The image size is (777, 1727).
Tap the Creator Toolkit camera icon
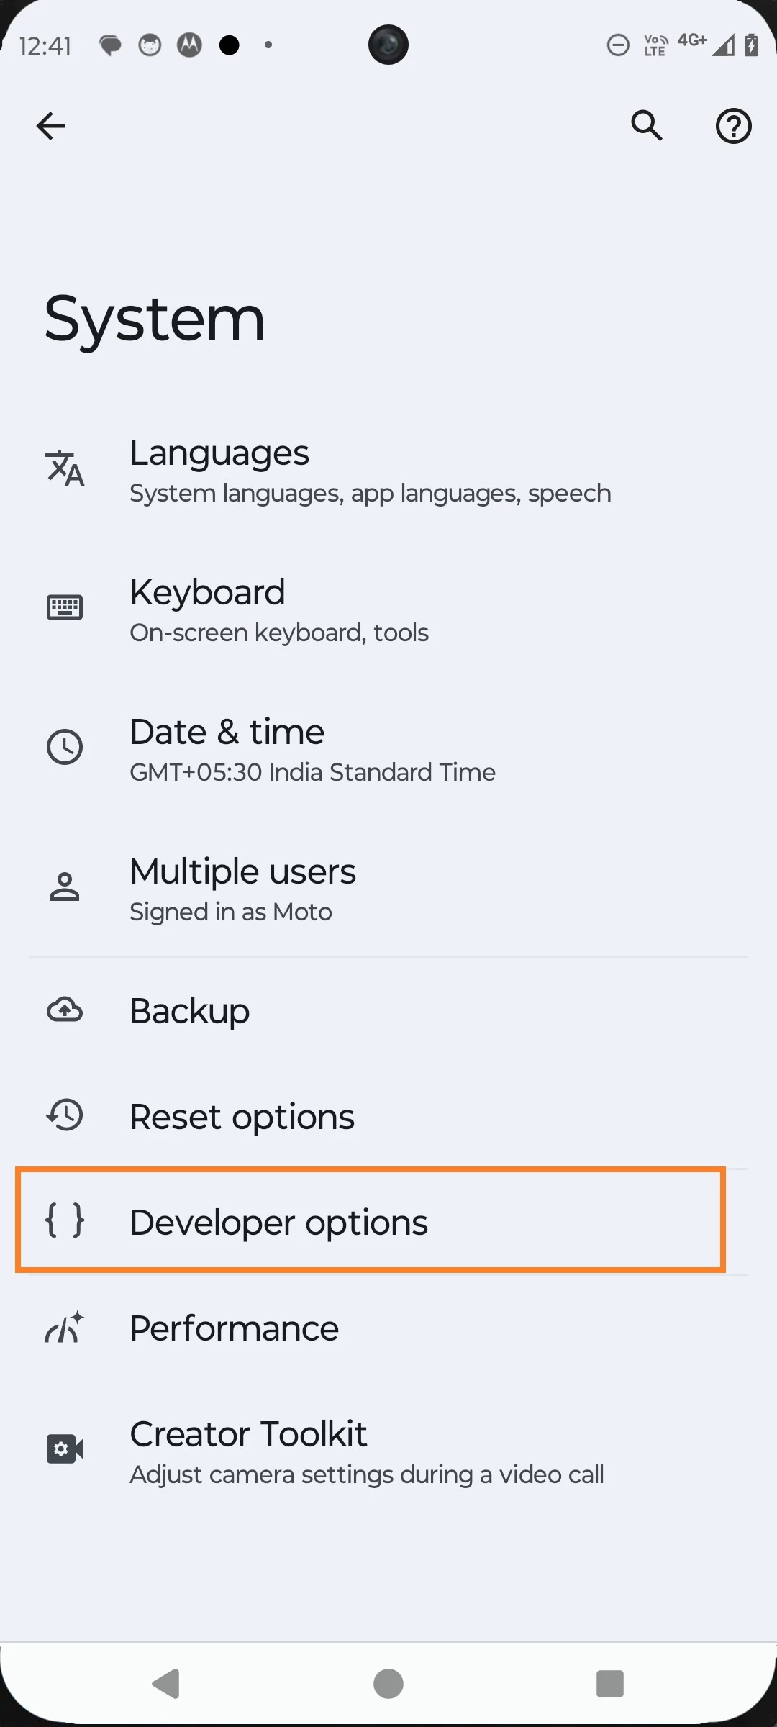65,1449
